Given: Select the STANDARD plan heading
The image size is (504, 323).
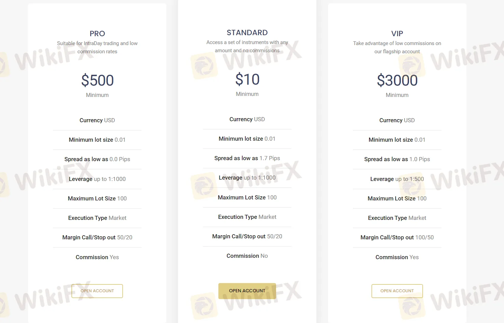Looking at the screenshot, I should (247, 32).
